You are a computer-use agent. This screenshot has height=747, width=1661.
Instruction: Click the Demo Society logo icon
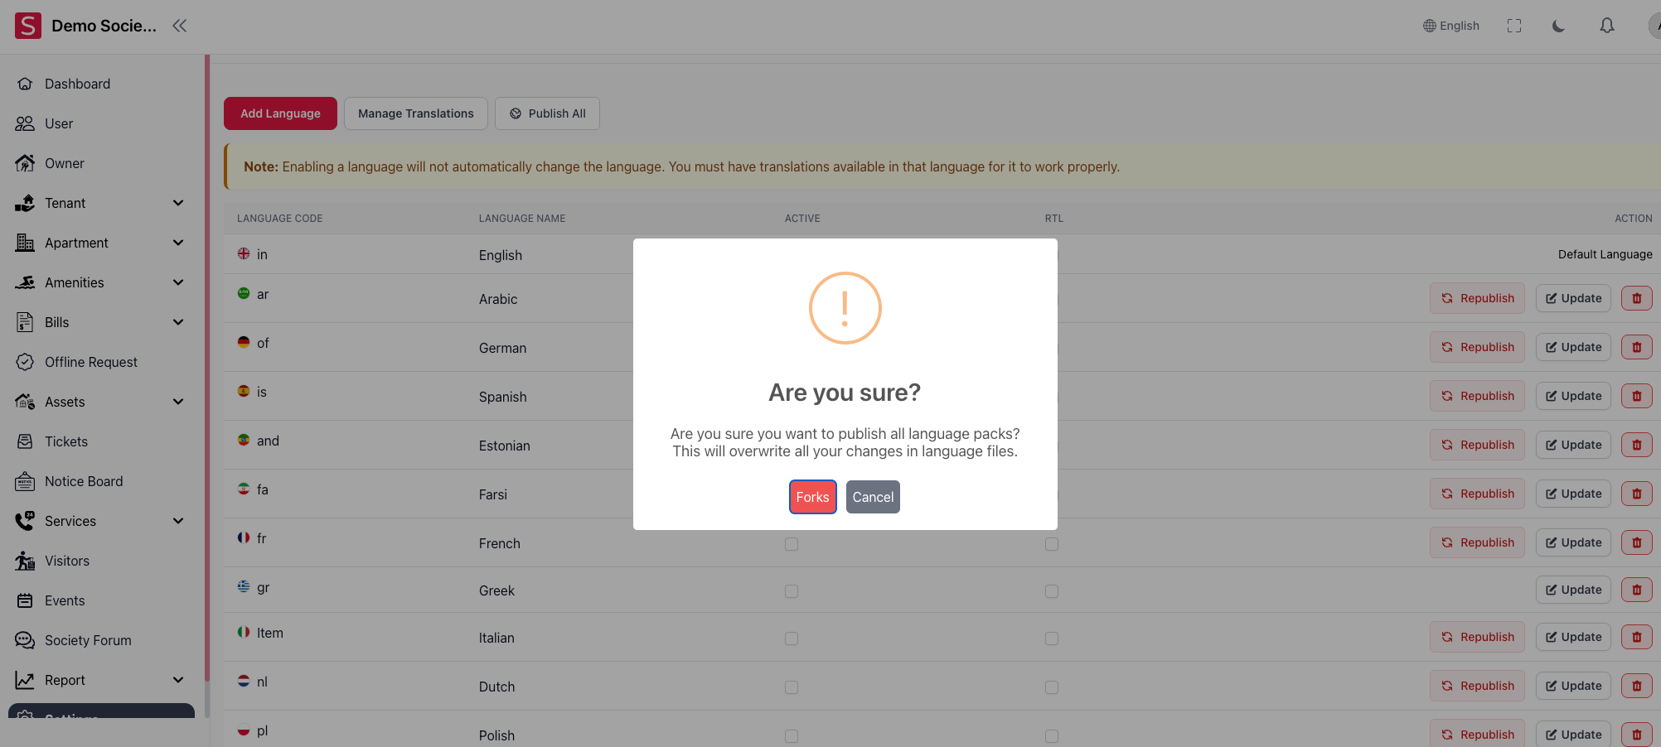[28, 26]
